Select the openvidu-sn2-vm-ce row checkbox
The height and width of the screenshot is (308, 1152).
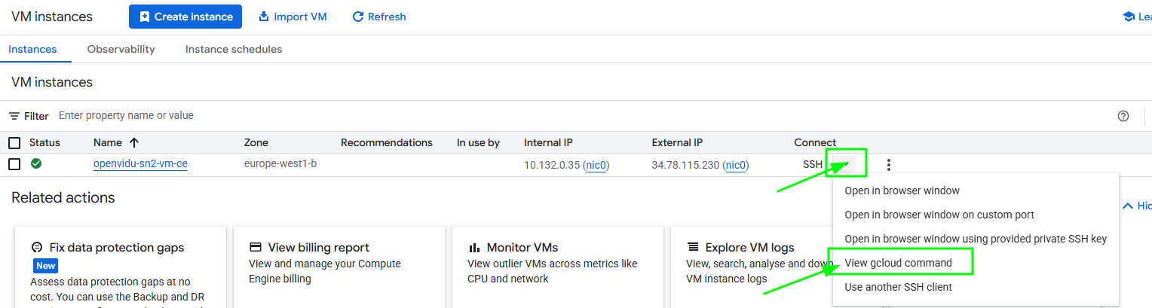pos(14,164)
